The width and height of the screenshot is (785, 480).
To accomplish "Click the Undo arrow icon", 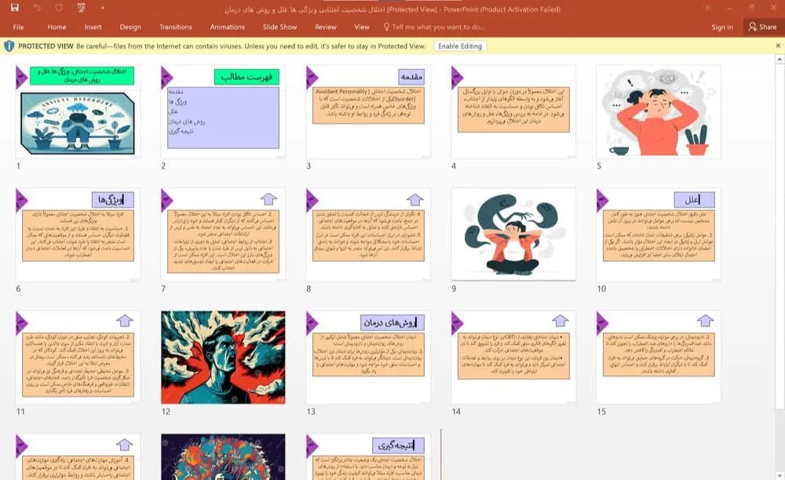I will click(x=37, y=8).
